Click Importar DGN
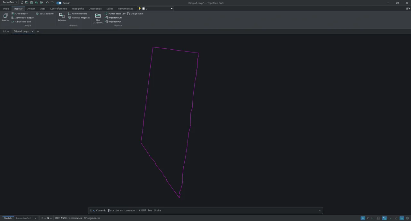The image size is (411, 221). pos(113,18)
